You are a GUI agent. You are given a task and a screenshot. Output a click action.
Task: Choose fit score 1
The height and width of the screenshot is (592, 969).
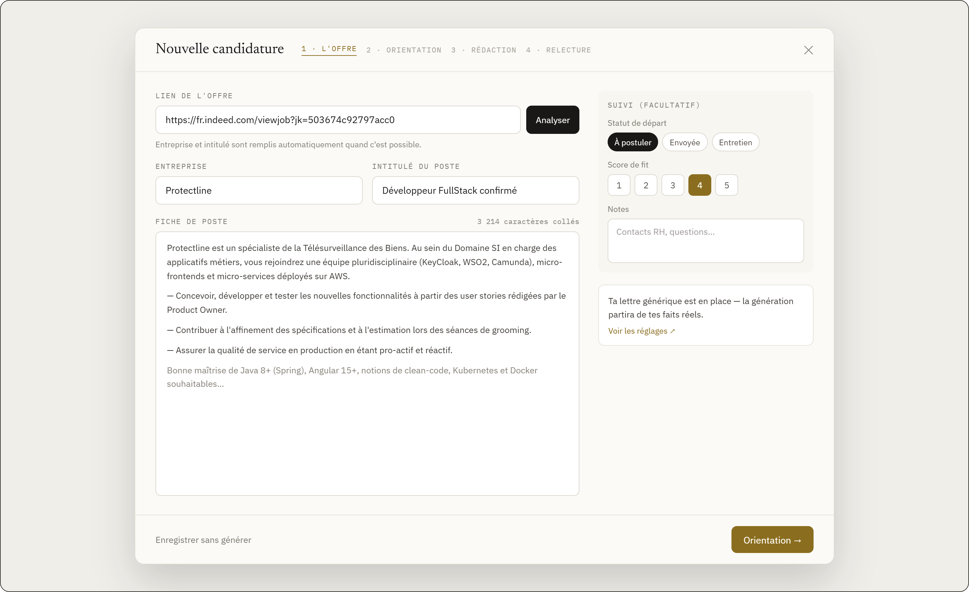click(619, 185)
